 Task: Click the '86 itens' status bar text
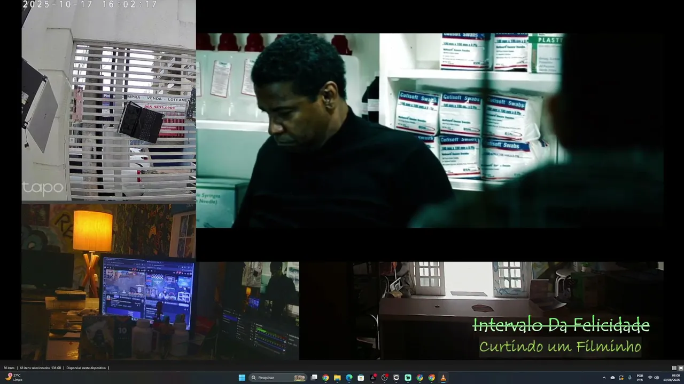pyautogui.click(x=9, y=368)
